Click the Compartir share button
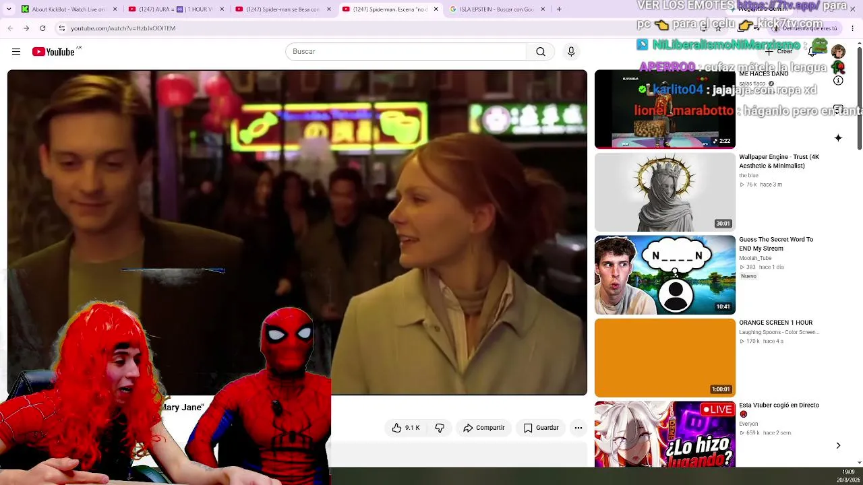The height and width of the screenshot is (485, 863). [483, 428]
